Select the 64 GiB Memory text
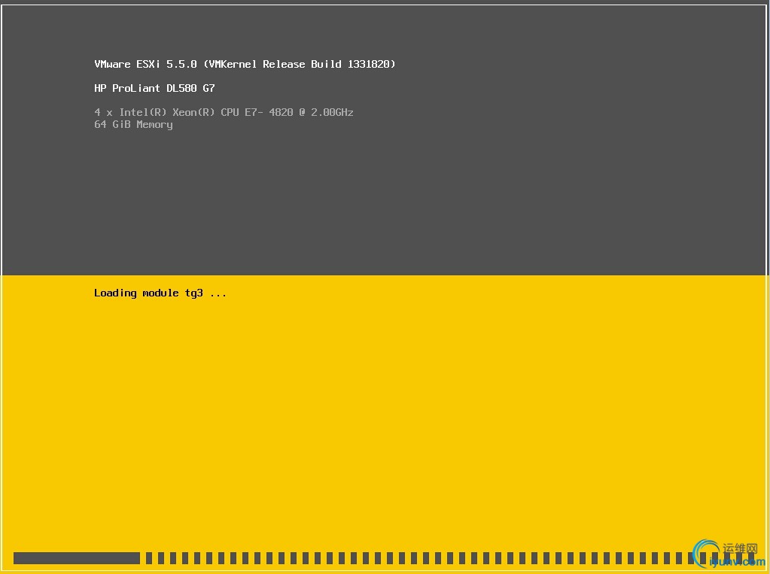 tap(133, 125)
